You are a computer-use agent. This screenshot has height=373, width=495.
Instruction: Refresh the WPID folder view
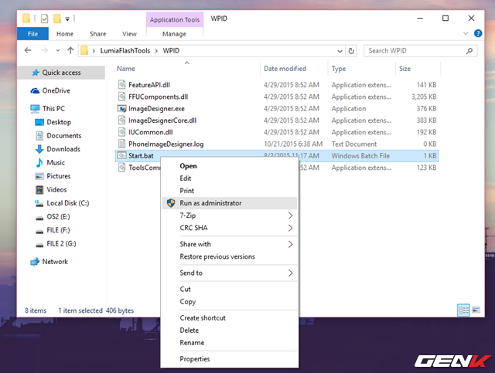pyautogui.click(x=352, y=51)
